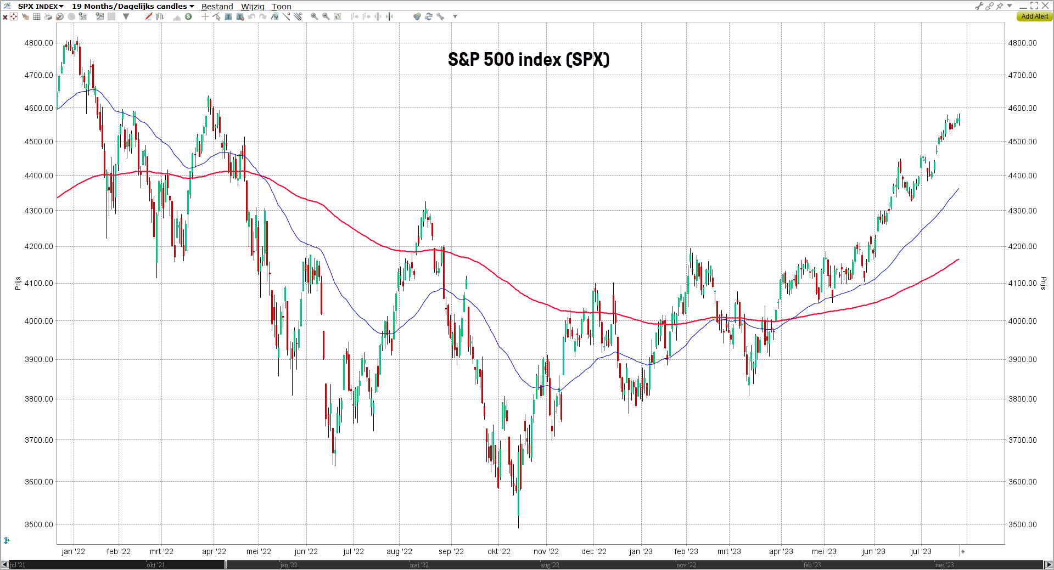Click the redo arrow icon
The image size is (1054, 570).
(263, 16)
